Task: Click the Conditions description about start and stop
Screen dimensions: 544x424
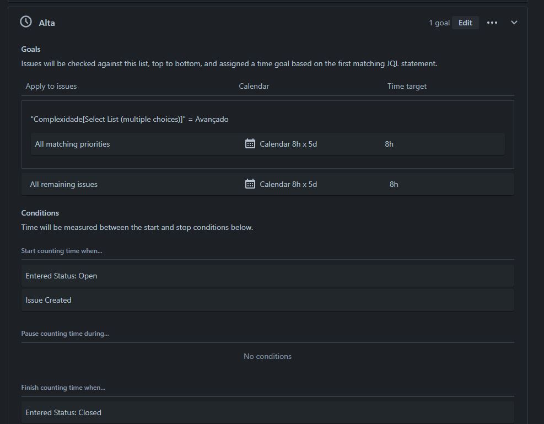Action: 137,228
